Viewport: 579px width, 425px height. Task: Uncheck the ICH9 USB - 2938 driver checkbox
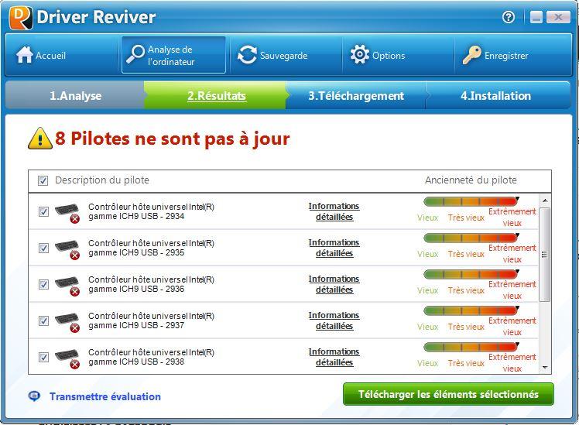click(x=43, y=357)
